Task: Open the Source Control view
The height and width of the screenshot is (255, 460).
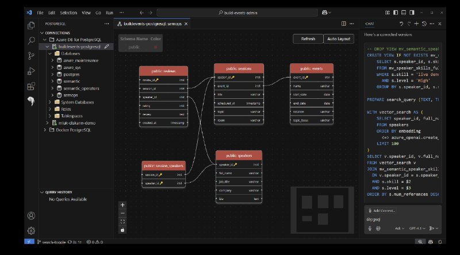Action: (x=31, y=56)
